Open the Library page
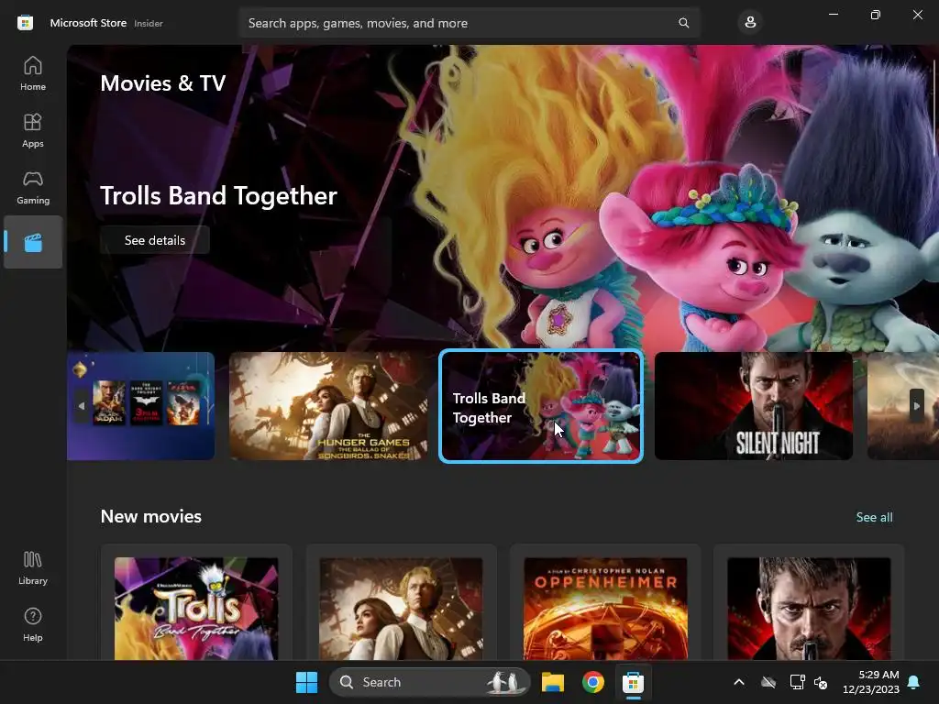 (x=33, y=567)
